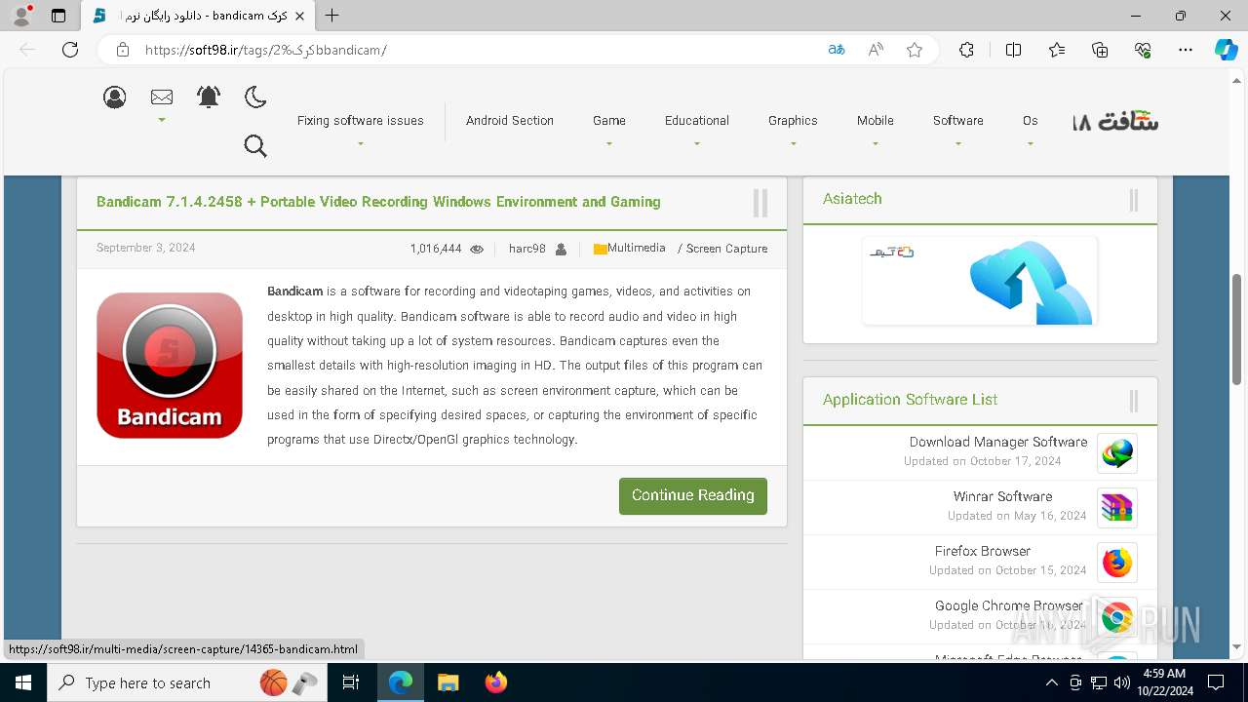Click the Firefox Browser list icon
This screenshot has height=702, width=1248.
tap(1117, 563)
